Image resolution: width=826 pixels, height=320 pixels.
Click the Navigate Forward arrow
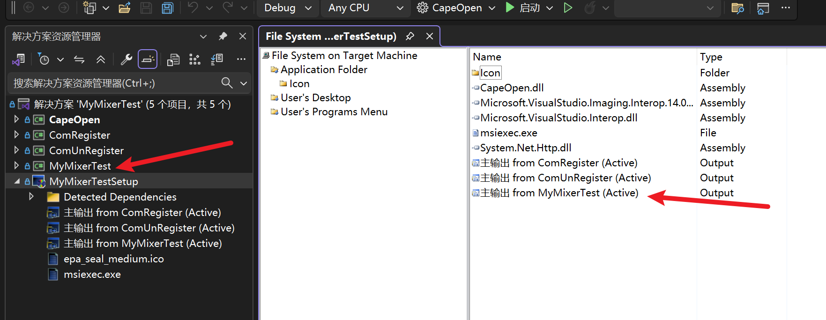point(64,7)
